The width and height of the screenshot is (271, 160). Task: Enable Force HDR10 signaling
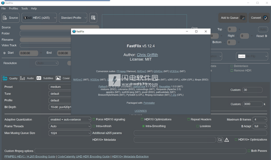(94, 119)
